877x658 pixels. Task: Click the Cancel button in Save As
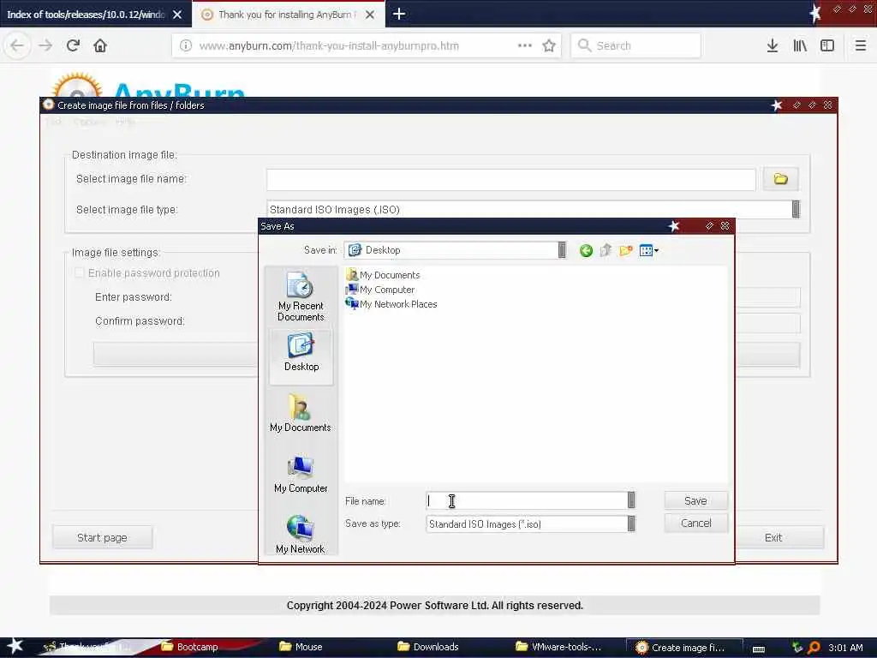695,523
